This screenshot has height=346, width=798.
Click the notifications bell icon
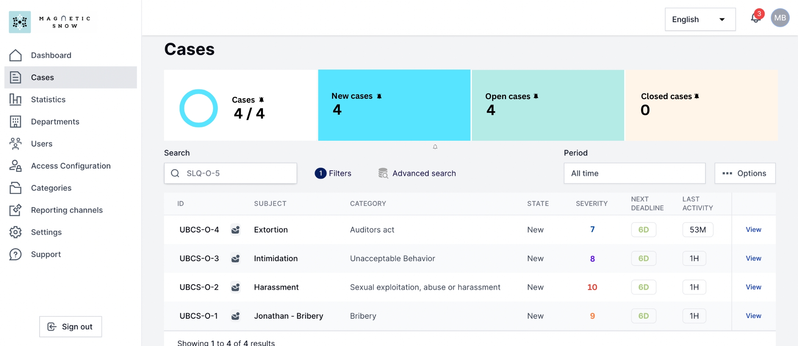coord(755,18)
